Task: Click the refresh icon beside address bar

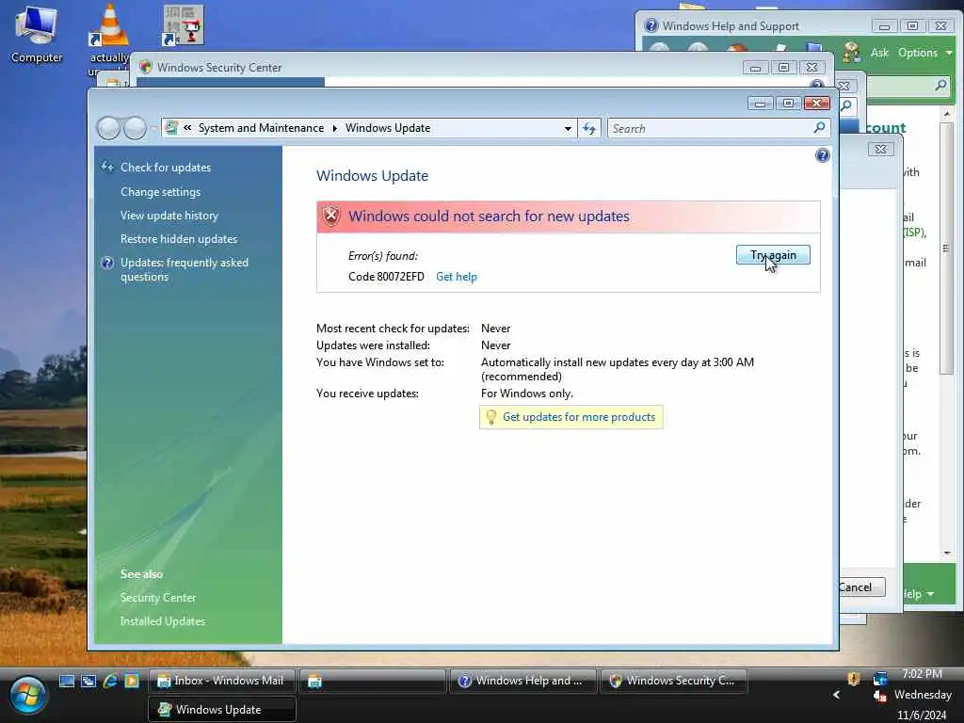Action: pyautogui.click(x=589, y=128)
